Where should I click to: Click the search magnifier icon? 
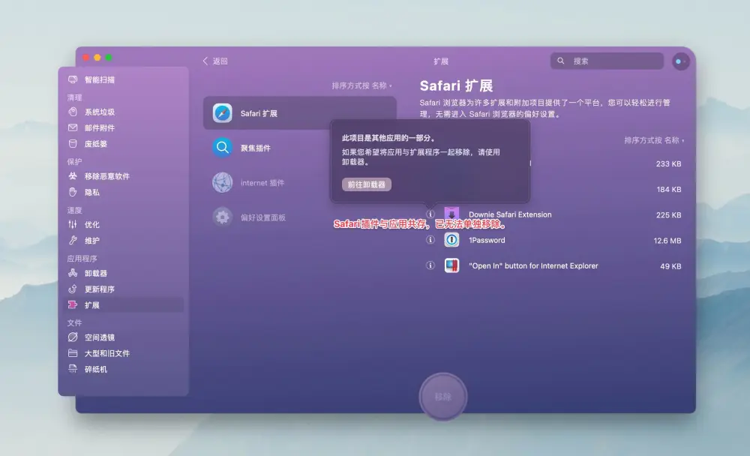(x=560, y=61)
